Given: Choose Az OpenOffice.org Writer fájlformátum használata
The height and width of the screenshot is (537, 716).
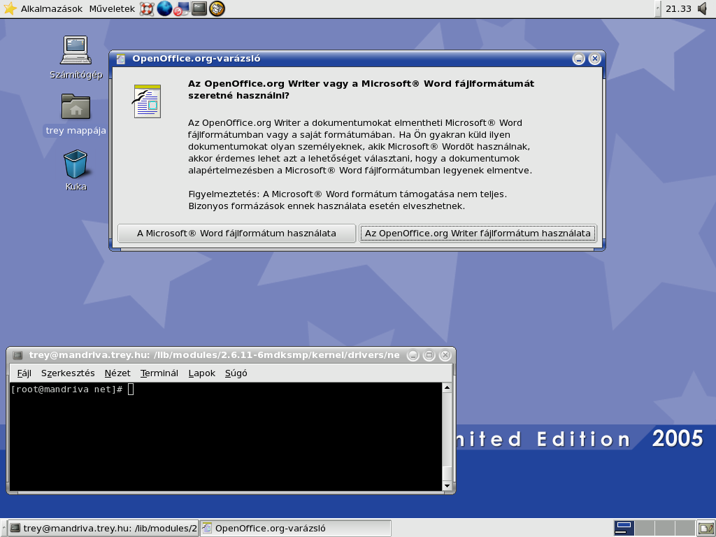Looking at the screenshot, I should point(478,234).
